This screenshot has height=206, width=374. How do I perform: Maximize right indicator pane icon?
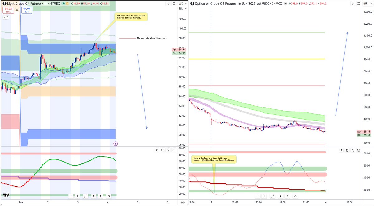pyautogui.click(x=359, y=150)
